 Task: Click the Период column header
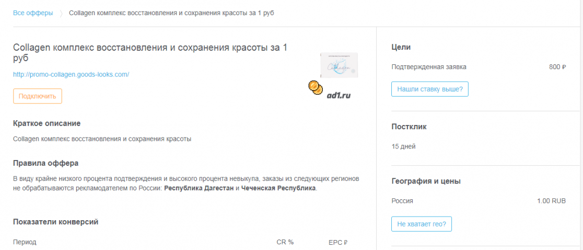coord(25,242)
